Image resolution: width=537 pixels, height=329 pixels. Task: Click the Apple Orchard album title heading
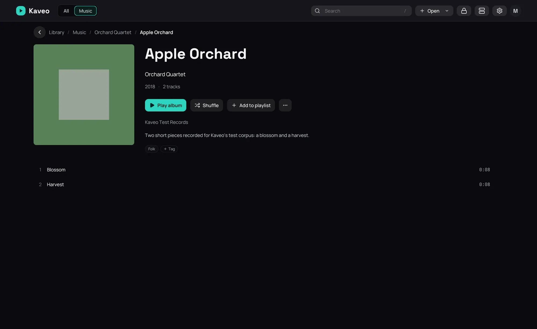196,54
